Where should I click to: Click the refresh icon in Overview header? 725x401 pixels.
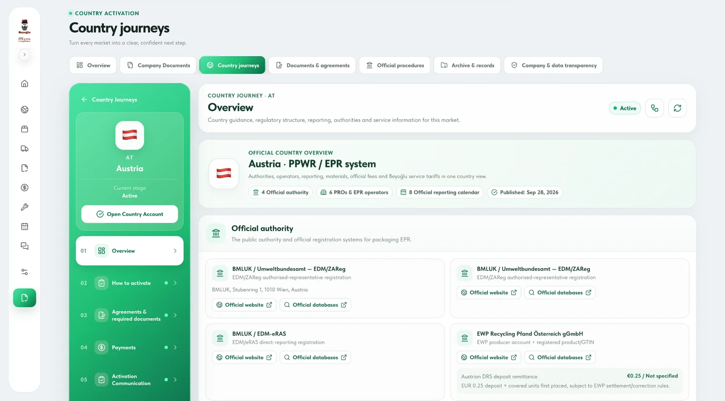(x=677, y=108)
